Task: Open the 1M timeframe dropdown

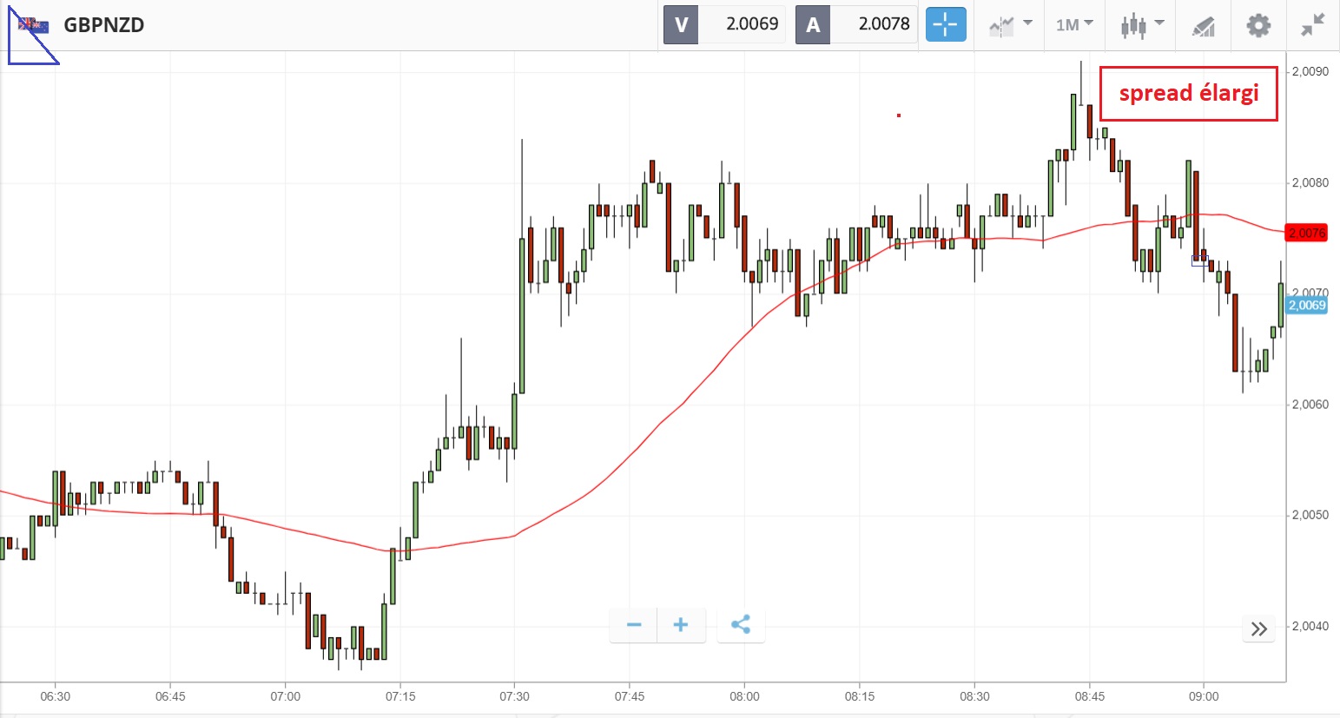Action: 1074,25
